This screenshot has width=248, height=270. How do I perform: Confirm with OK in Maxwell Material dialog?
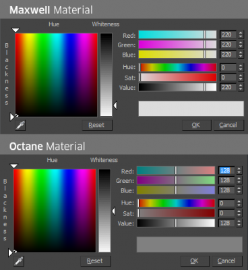coord(197,125)
